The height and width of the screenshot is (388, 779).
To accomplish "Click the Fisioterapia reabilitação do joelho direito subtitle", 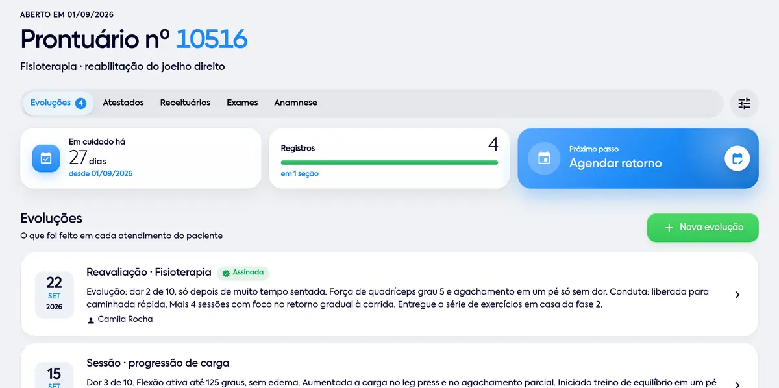I will (x=123, y=67).
